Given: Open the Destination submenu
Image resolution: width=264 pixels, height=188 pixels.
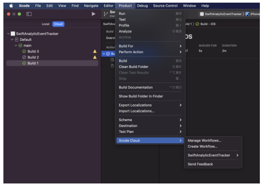Looking at the screenshot, I should 150,126.
